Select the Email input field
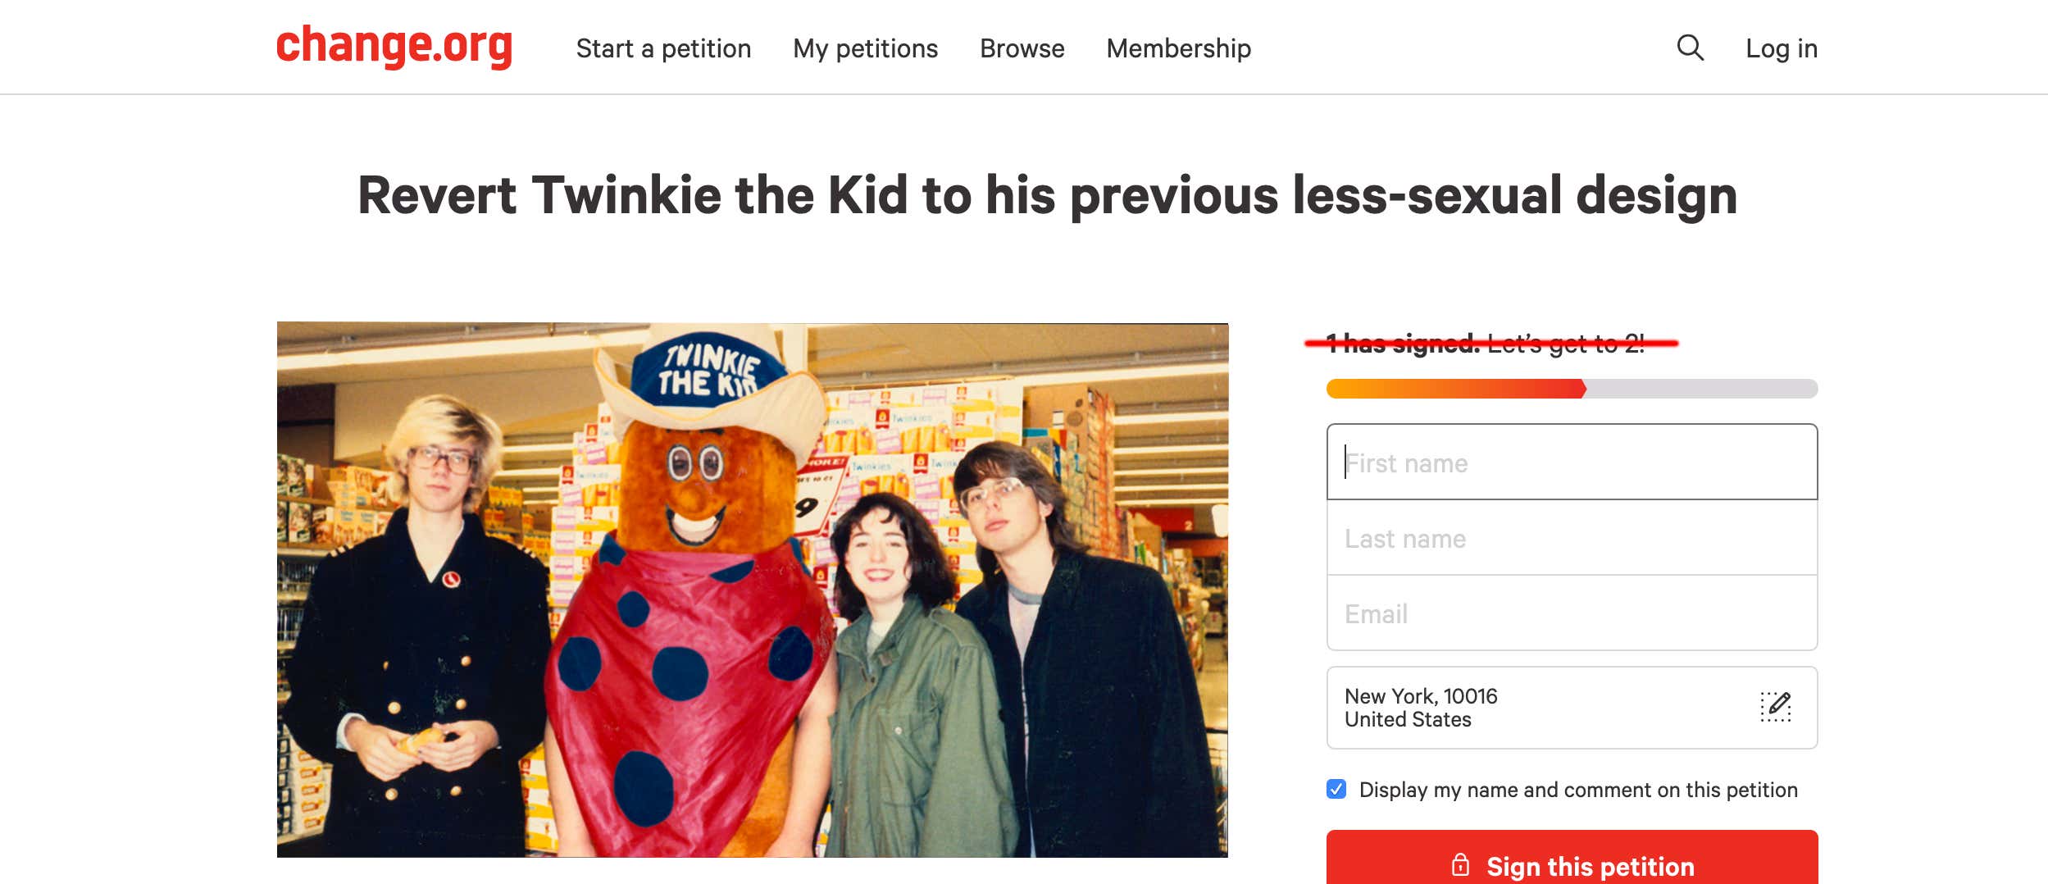Screen dimensions: 2048x884 click(x=1572, y=613)
